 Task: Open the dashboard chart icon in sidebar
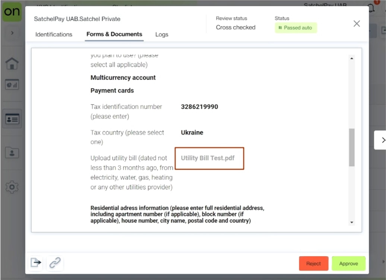pyautogui.click(x=12, y=85)
